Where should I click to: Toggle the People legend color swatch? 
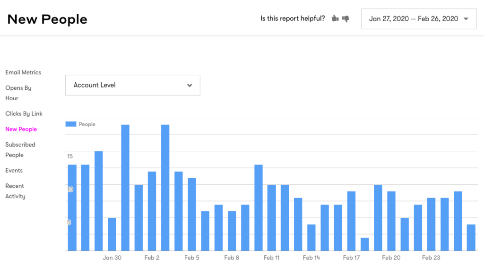click(x=71, y=124)
